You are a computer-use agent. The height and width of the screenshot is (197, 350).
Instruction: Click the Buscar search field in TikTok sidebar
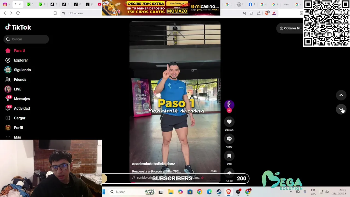point(26,39)
